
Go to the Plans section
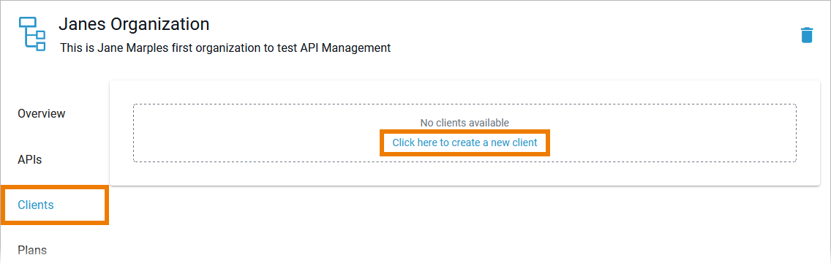pyautogui.click(x=32, y=250)
